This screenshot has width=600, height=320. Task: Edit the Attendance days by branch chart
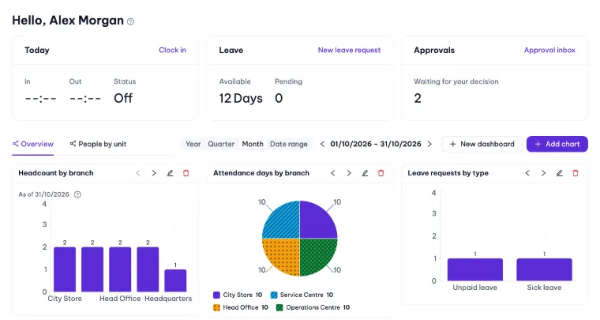365,173
